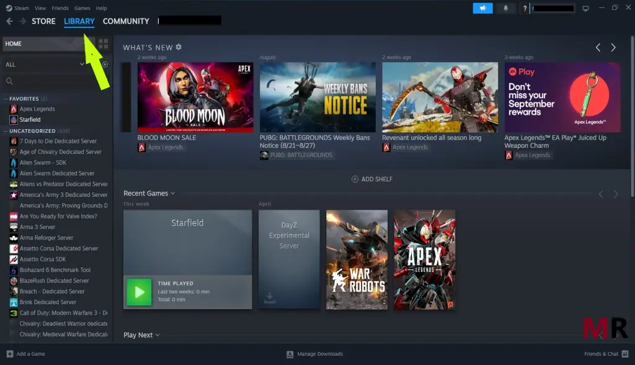Click the Add Shelf plus icon
The height and width of the screenshot is (365, 635).
pyautogui.click(x=355, y=179)
